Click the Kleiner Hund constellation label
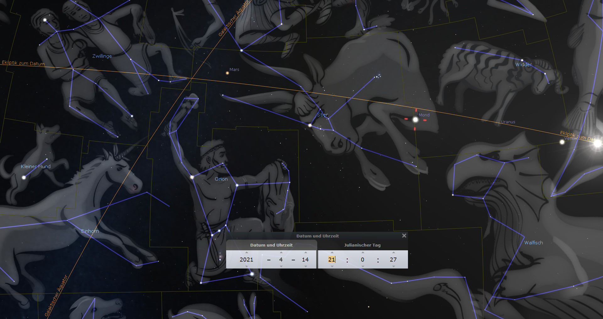Image resolution: width=603 pixels, height=319 pixels. 35,167
